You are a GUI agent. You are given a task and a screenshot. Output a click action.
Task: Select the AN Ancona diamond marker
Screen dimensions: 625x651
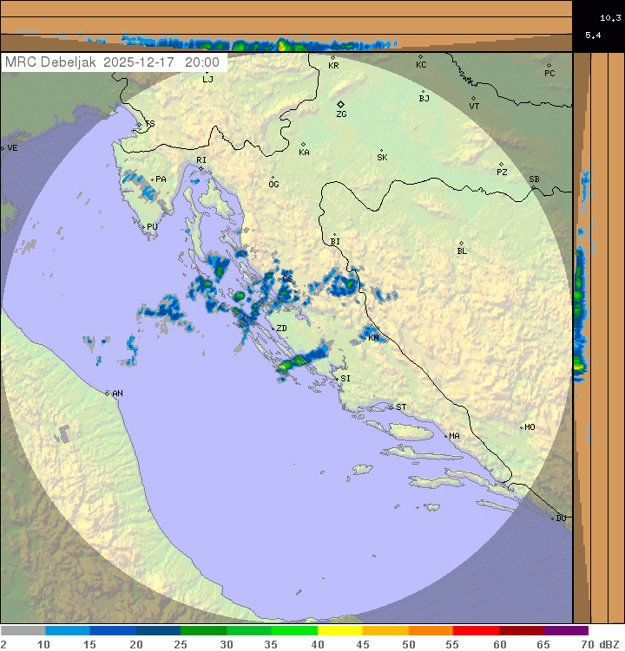[108, 394]
